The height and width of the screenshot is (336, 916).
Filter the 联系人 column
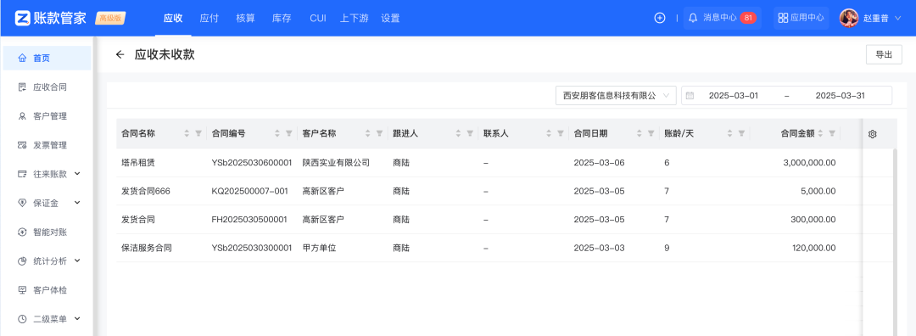tap(561, 134)
